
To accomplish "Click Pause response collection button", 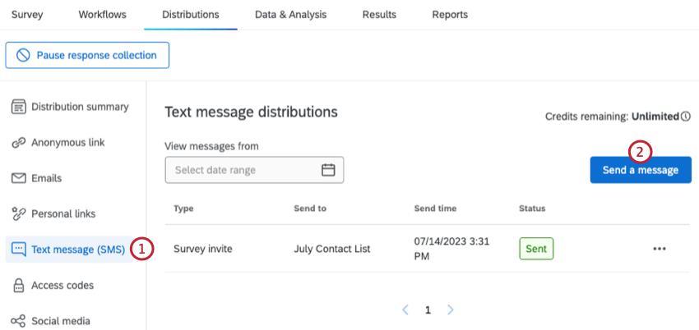I will tap(87, 55).
